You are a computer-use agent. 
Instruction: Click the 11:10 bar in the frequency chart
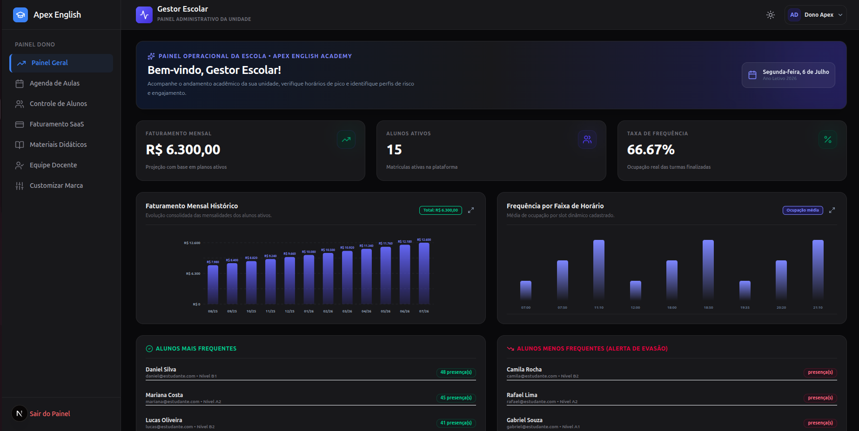click(599, 270)
